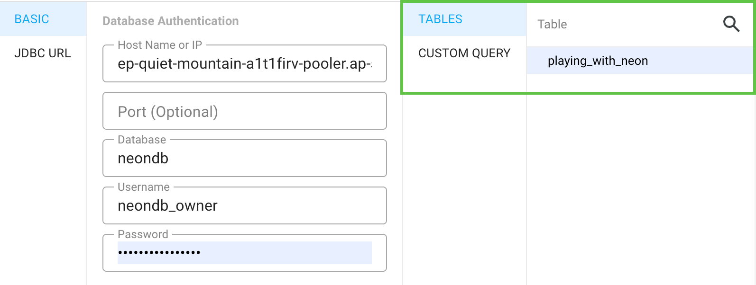Viewport: 756px width, 285px height.
Task: Click empty list area below playing_with_neon
Action: coord(640,180)
